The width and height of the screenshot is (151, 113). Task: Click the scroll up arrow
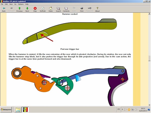(149, 14)
